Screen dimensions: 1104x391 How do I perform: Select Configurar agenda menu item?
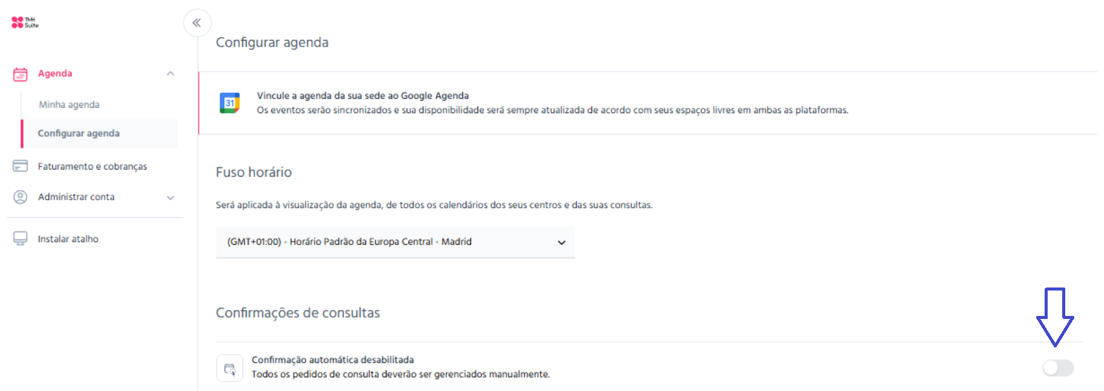(79, 133)
